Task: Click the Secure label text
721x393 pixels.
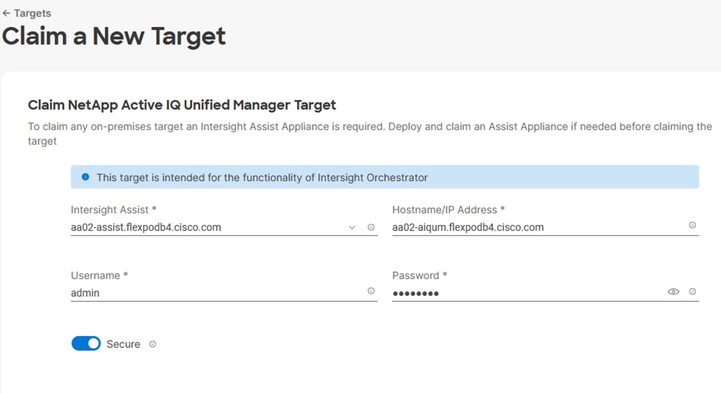Action: pyautogui.click(x=123, y=344)
